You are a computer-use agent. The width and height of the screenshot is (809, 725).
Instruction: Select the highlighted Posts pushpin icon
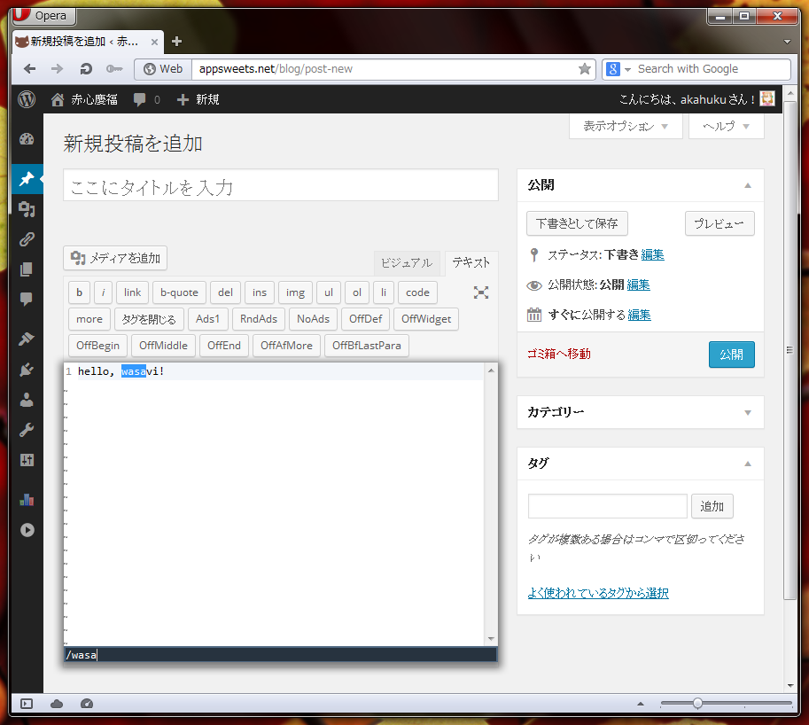click(x=27, y=179)
